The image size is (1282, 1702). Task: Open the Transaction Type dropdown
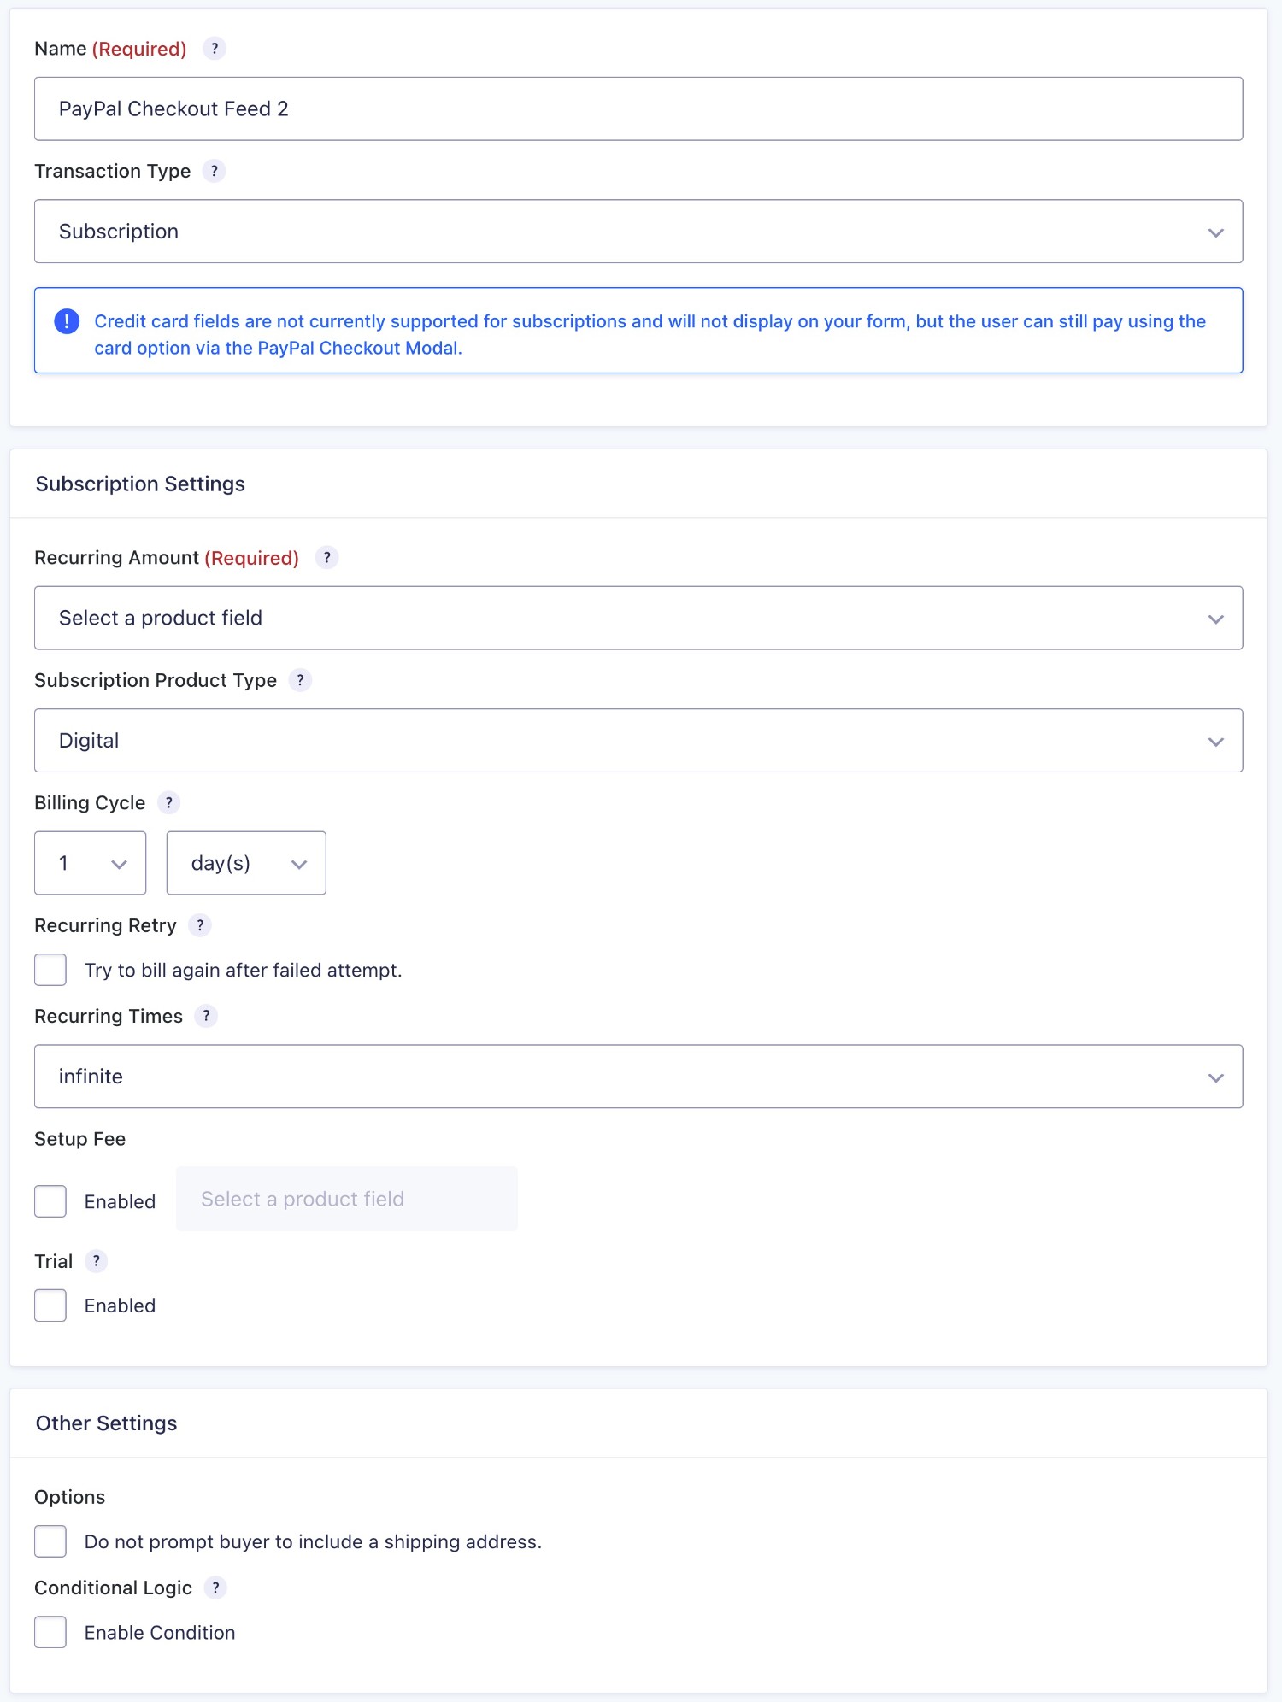point(638,232)
